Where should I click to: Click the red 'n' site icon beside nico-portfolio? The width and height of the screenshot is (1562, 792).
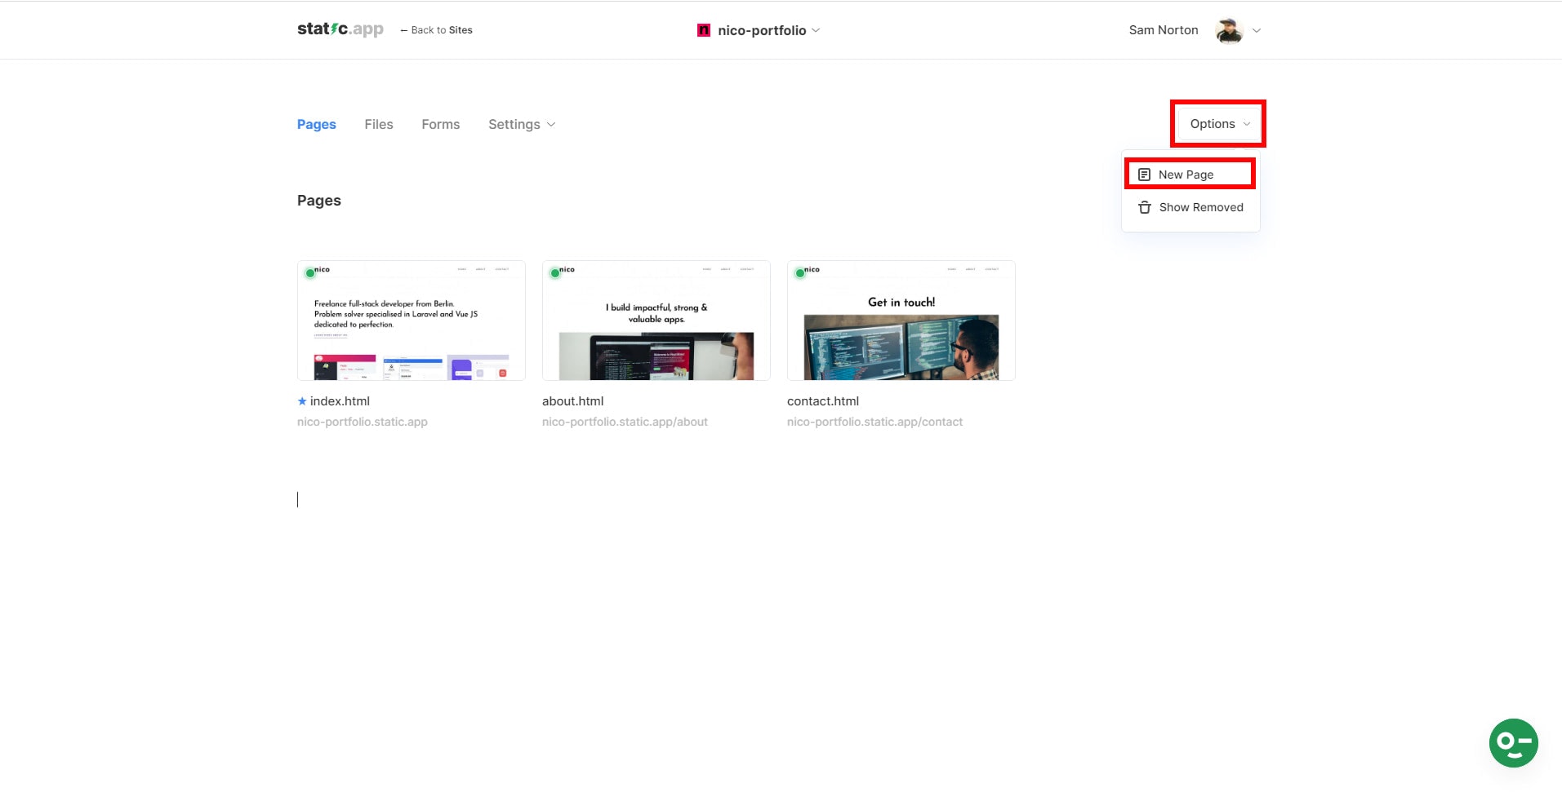click(x=703, y=29)
